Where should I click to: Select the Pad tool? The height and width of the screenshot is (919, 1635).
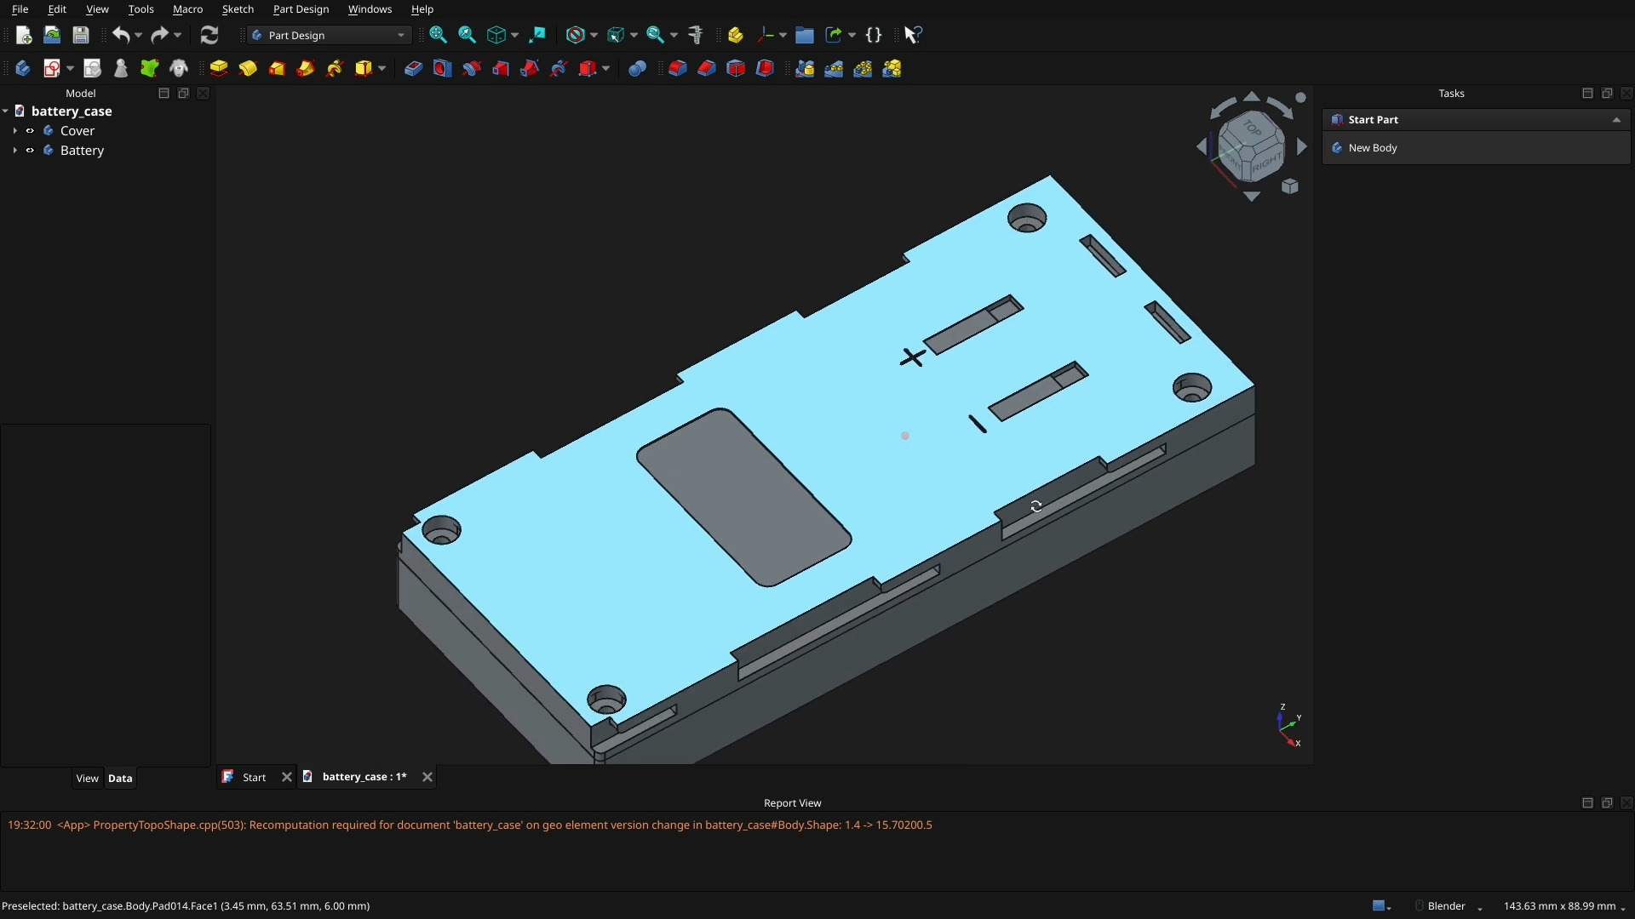218,69
